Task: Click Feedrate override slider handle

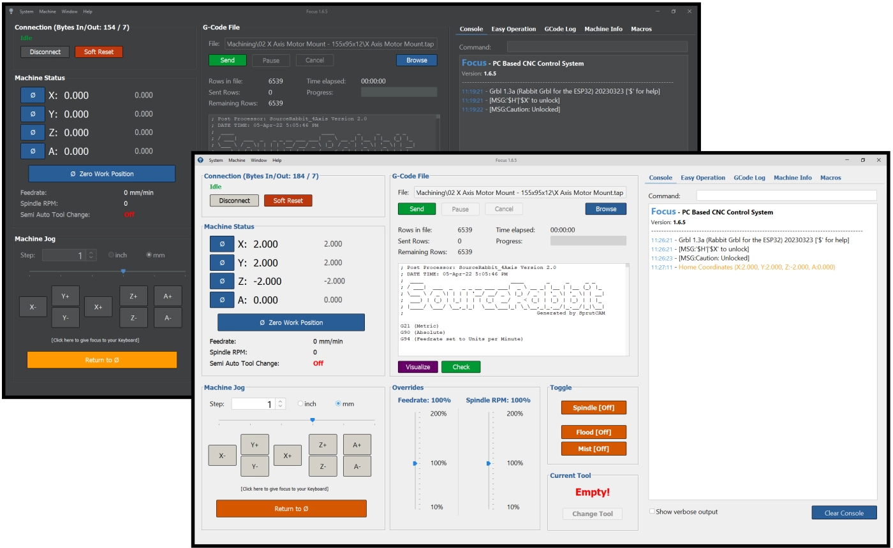Action: pos(415,463)
